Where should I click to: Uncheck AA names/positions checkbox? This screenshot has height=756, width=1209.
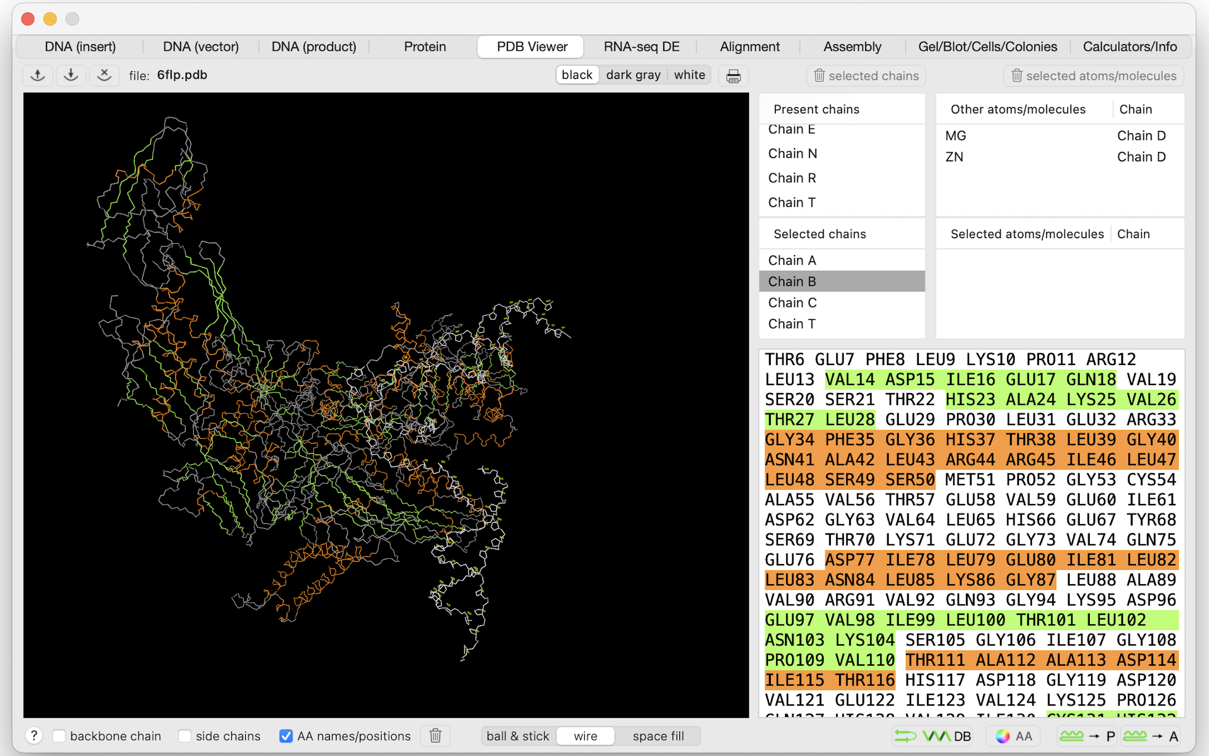click(286, 736)
